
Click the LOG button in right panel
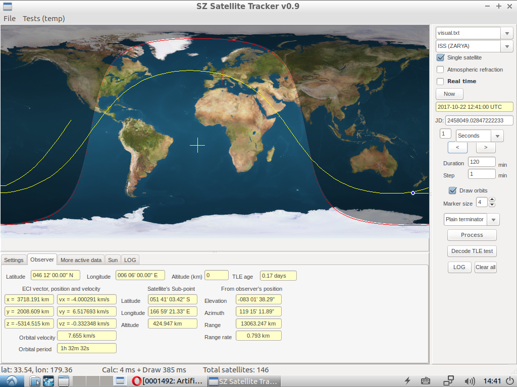tap(459, 267)
